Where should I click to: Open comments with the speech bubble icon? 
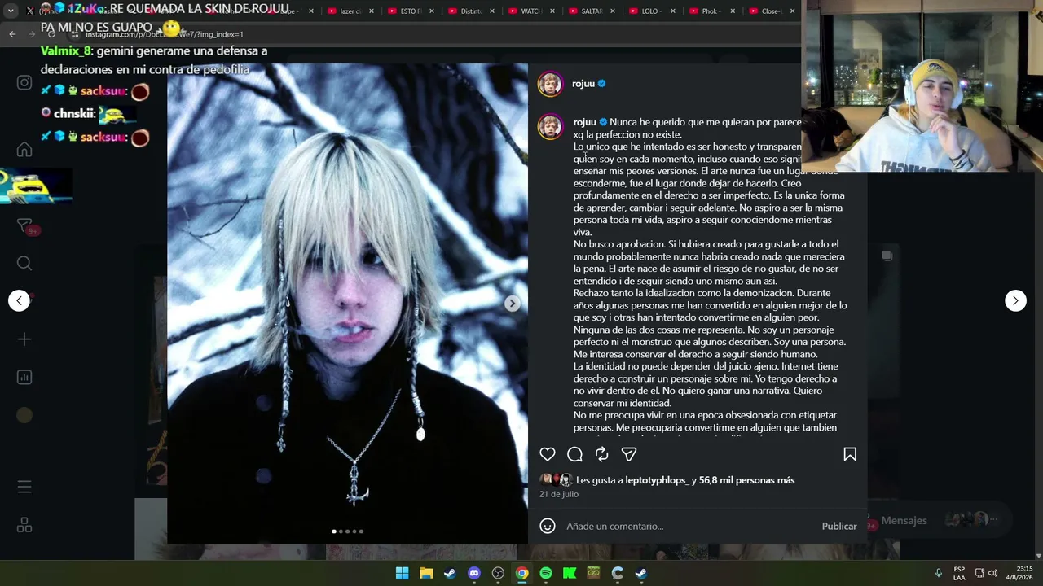(574, 454)
